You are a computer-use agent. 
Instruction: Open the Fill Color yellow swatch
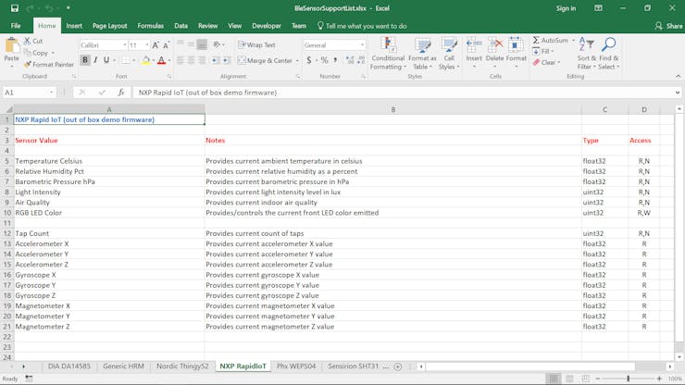(x=145, y=60)
